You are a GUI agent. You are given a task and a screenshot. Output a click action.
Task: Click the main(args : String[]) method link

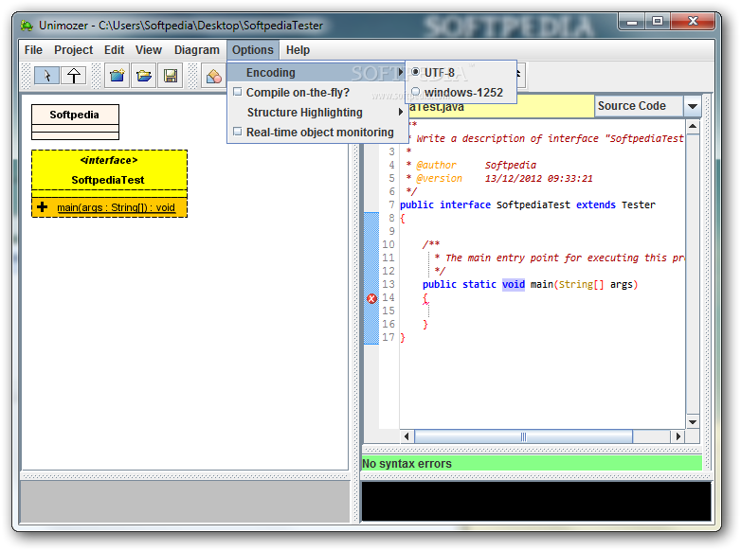coord(116,207)
